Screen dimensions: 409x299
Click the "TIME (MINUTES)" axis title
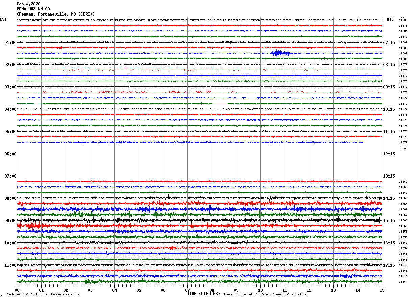(203, 294)
